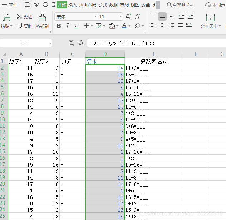Viewport: 226px width, 220px height.
Task: Click the Name Box showing D2
Action: 24,43
